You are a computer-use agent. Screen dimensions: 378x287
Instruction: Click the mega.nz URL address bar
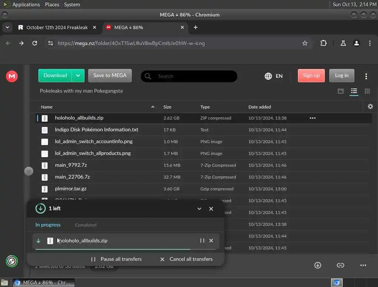pos(178,44)
